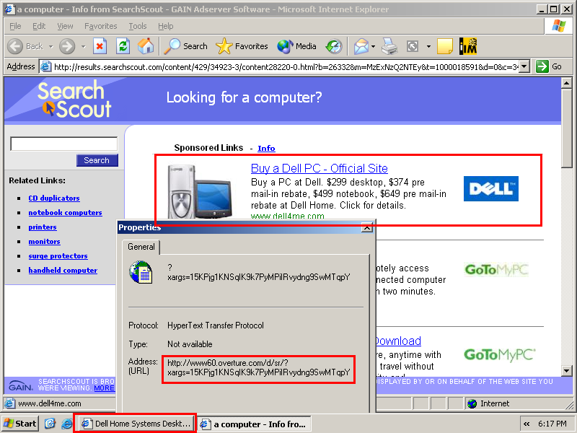577x433 pixels.
Task: Switch to Dell Home Systems taskbar window
Action: pos(137,424)
